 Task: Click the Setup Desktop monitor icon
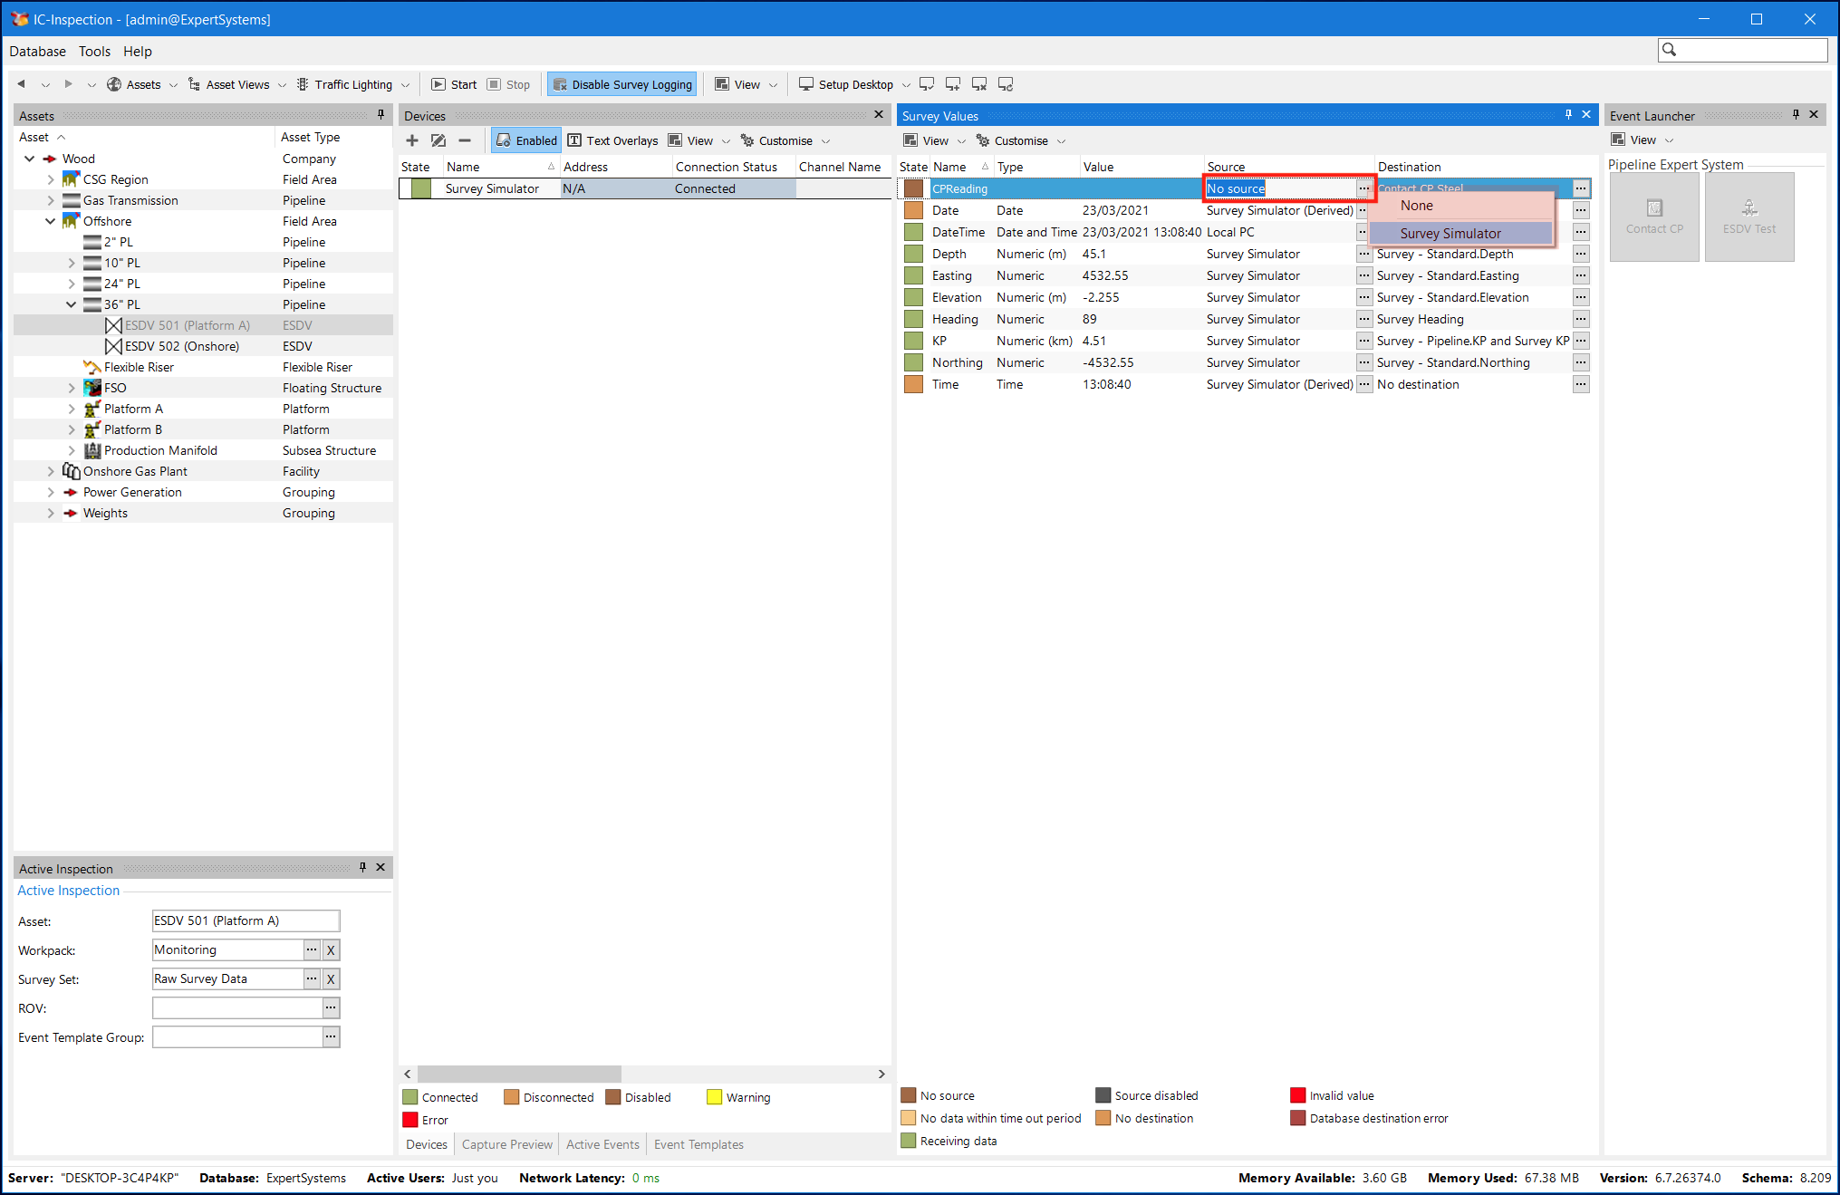tap(805, 84)
